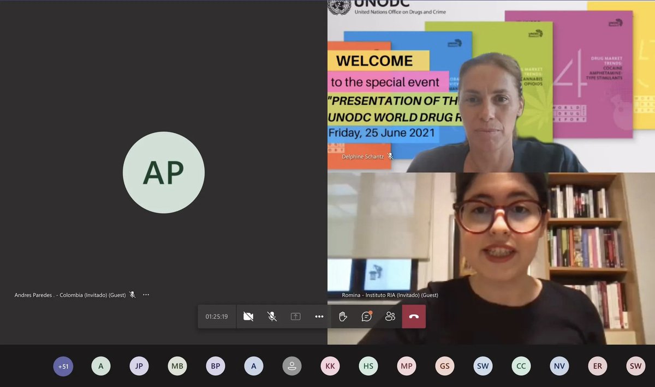Raise your hand in the meeting

pos(343,316)
